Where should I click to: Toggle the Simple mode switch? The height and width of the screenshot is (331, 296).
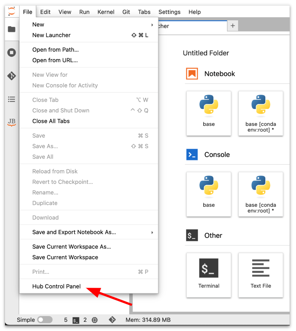45,320
